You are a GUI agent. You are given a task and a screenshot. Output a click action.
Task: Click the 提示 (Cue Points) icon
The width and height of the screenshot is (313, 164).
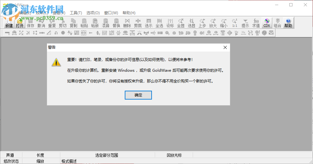(x=245, y=23)
